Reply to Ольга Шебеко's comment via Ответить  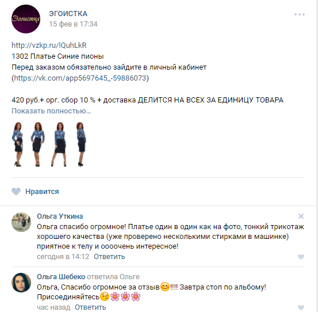(90, 307)
